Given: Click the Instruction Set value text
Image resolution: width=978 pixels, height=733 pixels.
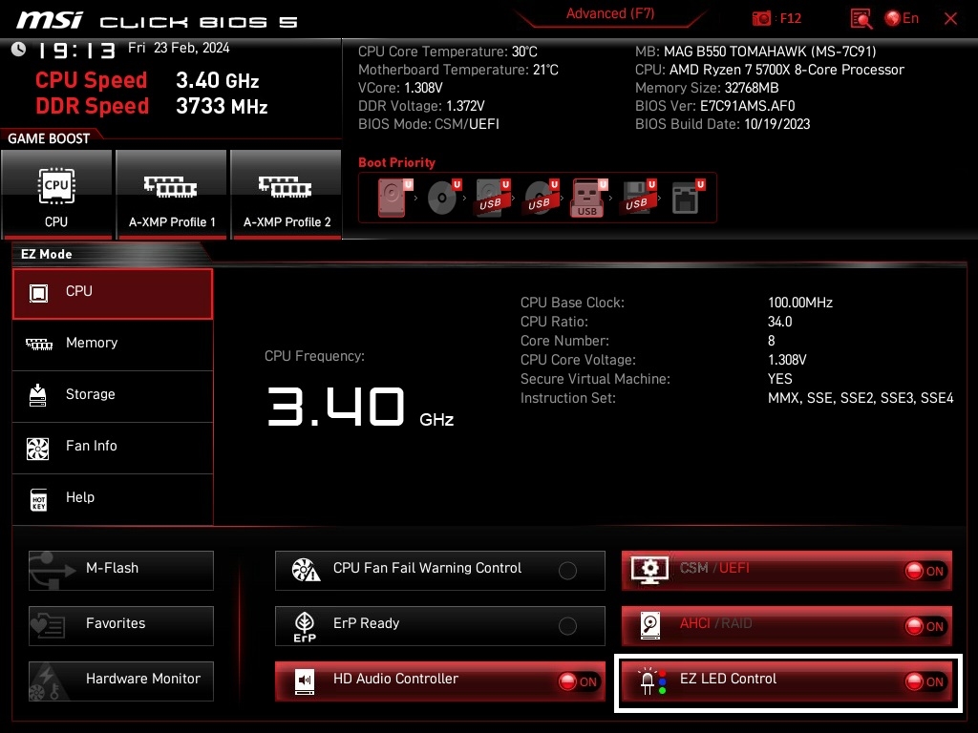Looking at the screenshot, I should point(861,398).
